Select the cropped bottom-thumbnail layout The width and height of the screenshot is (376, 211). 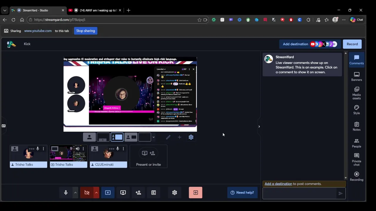(103, 137)
